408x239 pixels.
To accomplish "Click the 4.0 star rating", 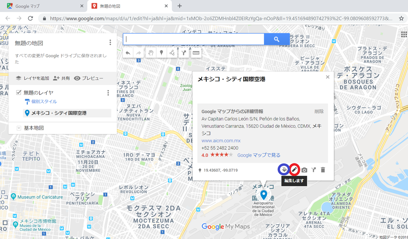I will pyautogui.click(x=217, y=155).
